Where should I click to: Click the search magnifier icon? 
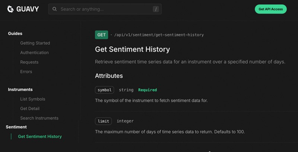pyautogui.click(x=55, y=9)
